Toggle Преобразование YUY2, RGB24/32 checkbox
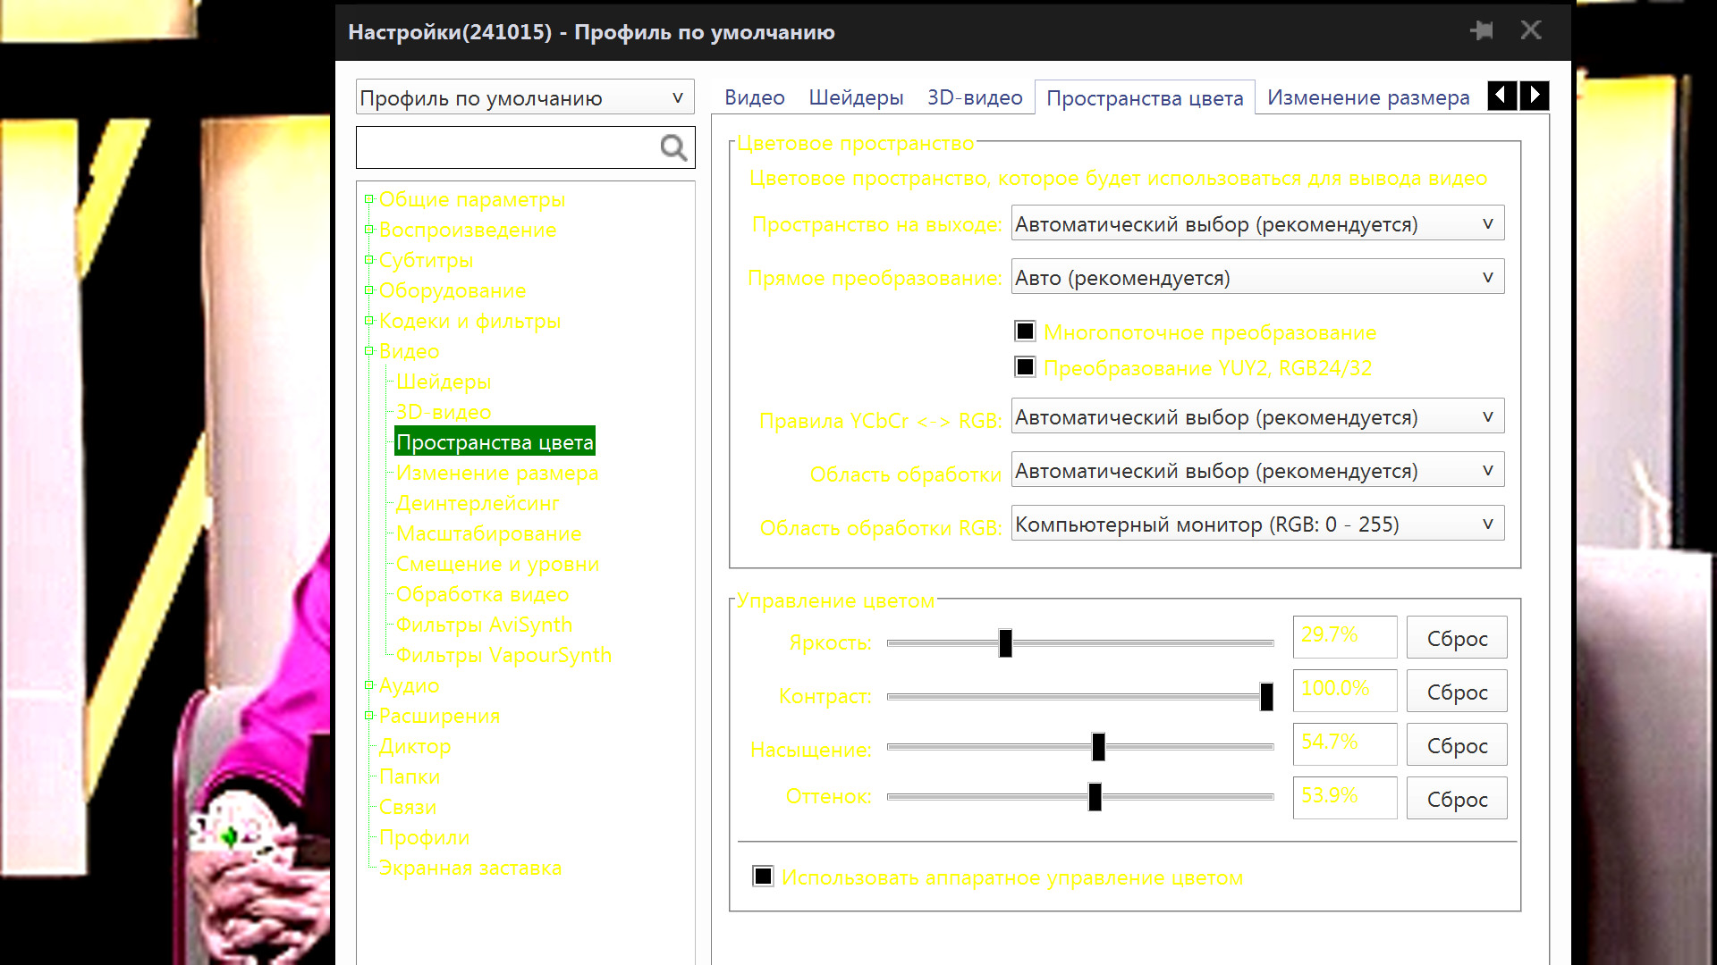This screenshot has height=965, width=1717. tap(1025, 367)
